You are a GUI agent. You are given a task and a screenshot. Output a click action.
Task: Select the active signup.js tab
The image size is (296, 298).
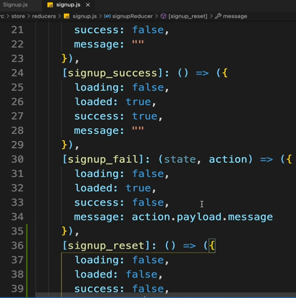(68, 5)
